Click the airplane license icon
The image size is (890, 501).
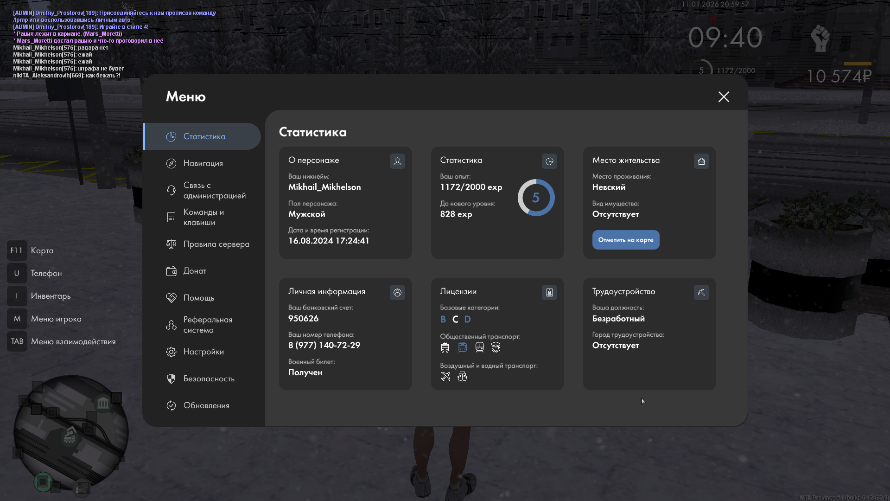pyautogui.click(x=445, y=377)
